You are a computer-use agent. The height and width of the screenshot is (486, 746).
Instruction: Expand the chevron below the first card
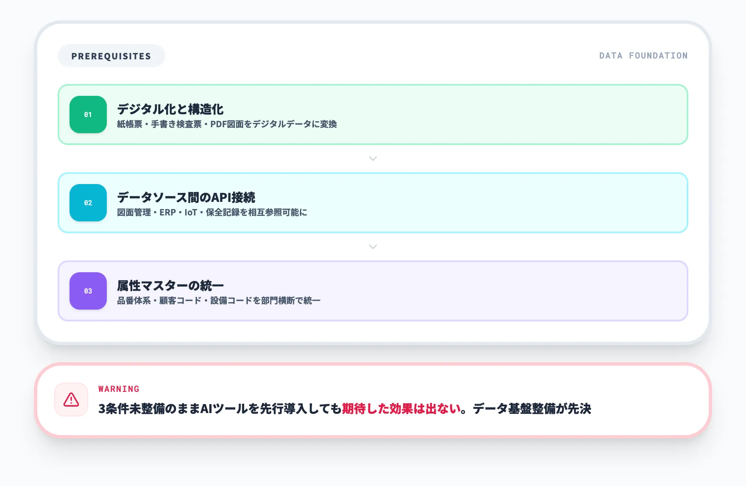point(373,158)
